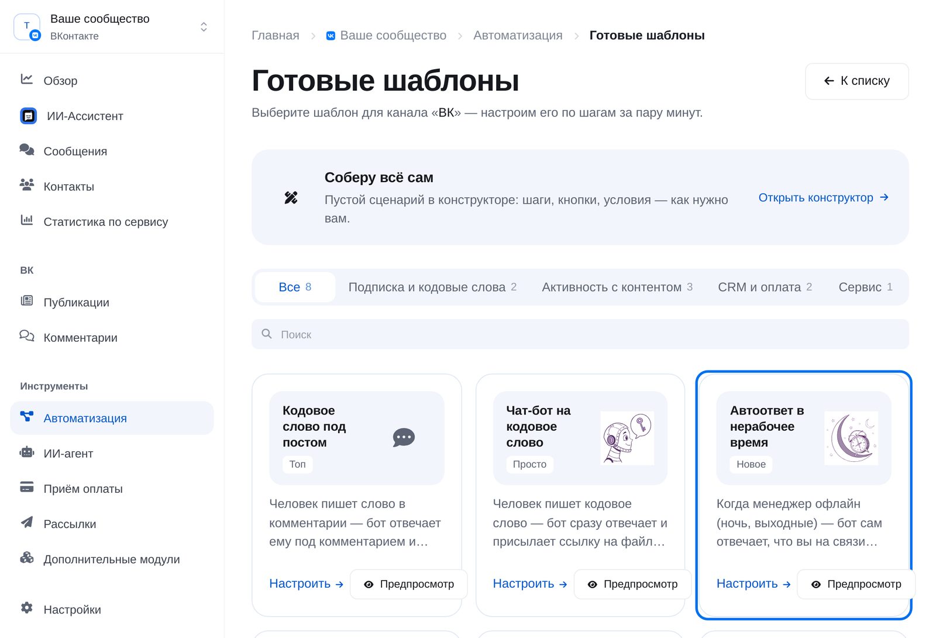This screenshot has width=936, height=638.
Task: Click the astronaut illustration on Чат-бот card
Action: click(x=628, y=438)
